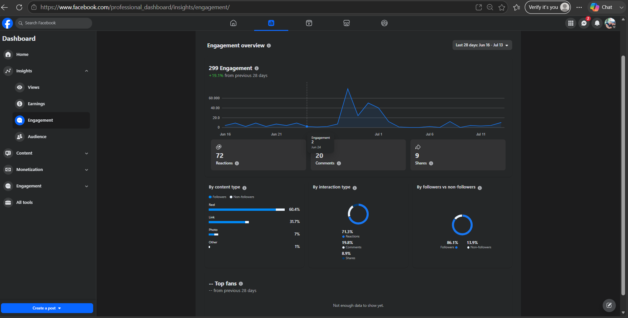Click the info icon beside 299 Engagement
628x318 pixels.
pos(257,68)
